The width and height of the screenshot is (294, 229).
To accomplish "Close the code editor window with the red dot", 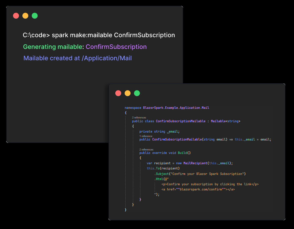I will point(118,93).
